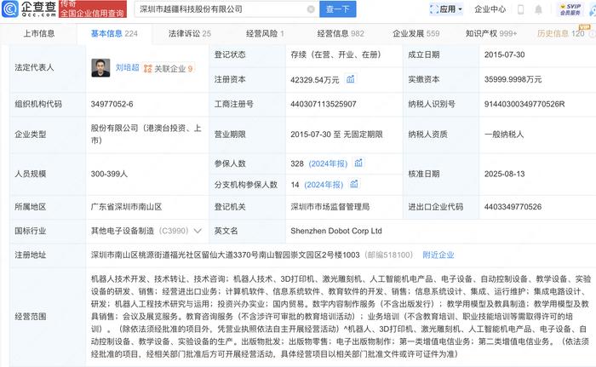Open 经营风险 1 tab
The image size is (596, 367).
pos(265,33)
